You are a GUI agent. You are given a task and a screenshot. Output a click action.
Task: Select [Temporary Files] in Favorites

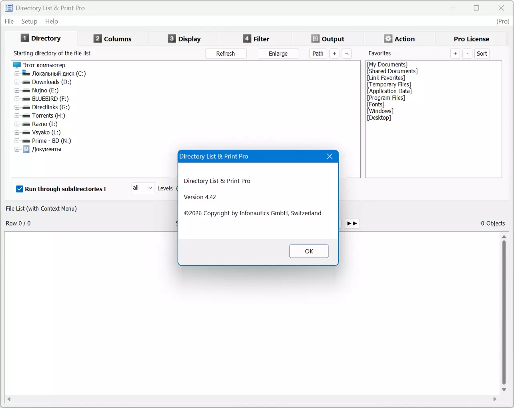tap(389, 84)
